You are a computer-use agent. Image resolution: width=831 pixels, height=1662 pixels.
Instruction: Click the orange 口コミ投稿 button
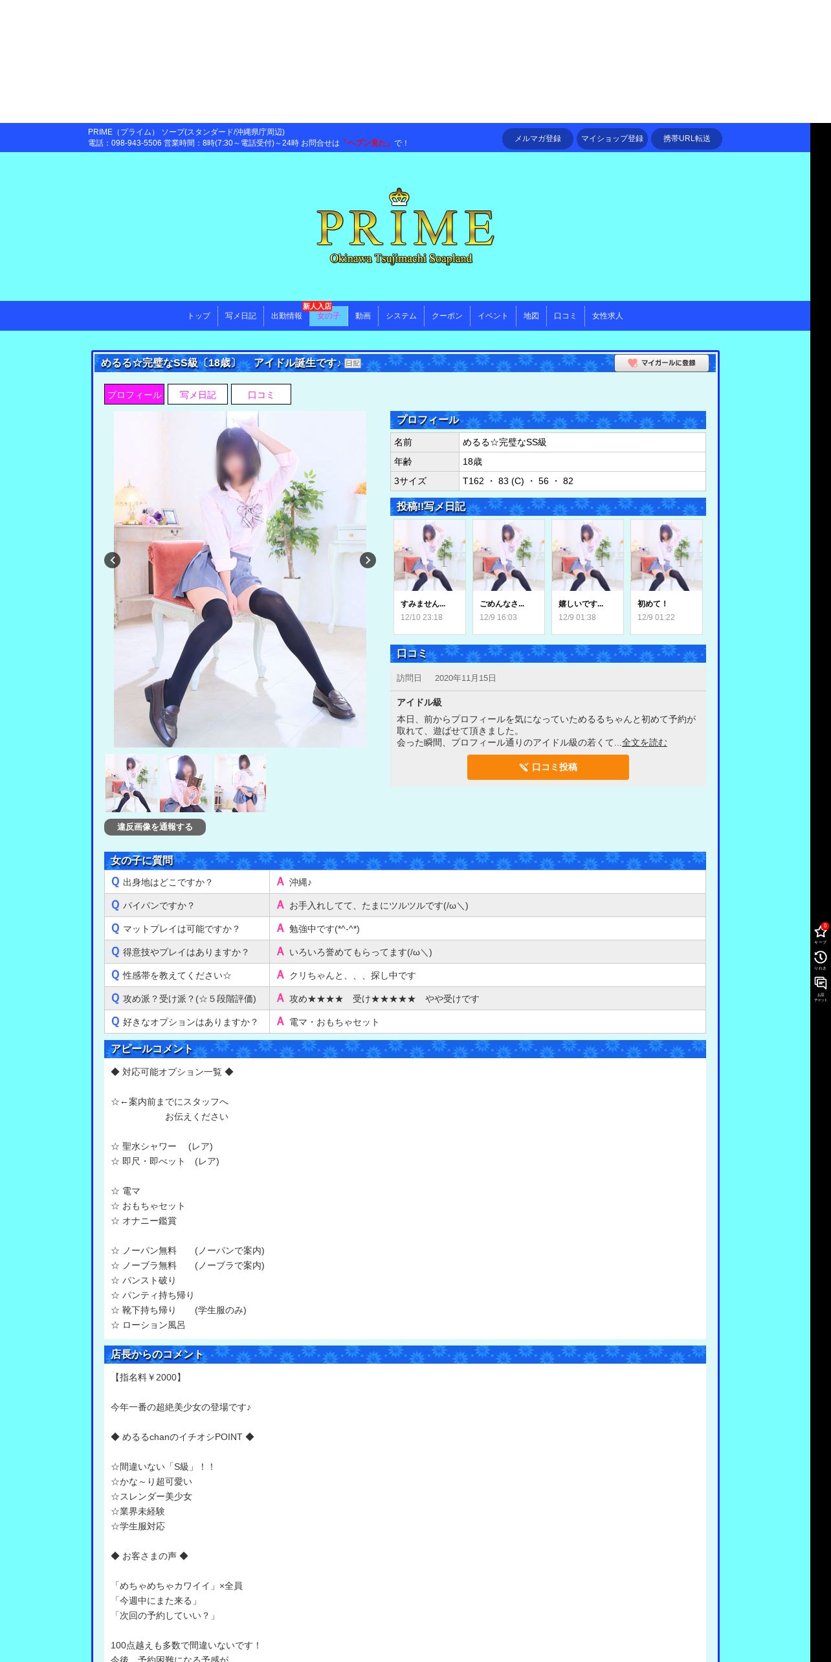(548, 767)
